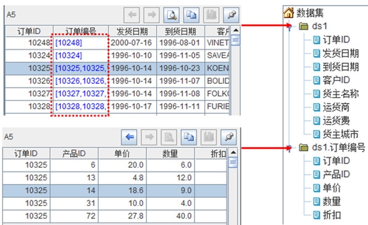Screen dimensions: 368x225
Task: Click 到货日期 column header in upper table
Action: (180, 31)
